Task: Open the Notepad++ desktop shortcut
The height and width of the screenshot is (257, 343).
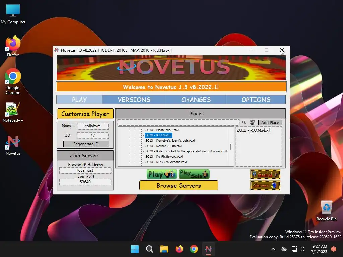Action: (13, 112)
